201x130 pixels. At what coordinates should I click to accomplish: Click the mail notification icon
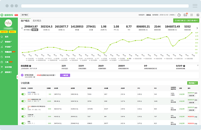coord(185,15)
